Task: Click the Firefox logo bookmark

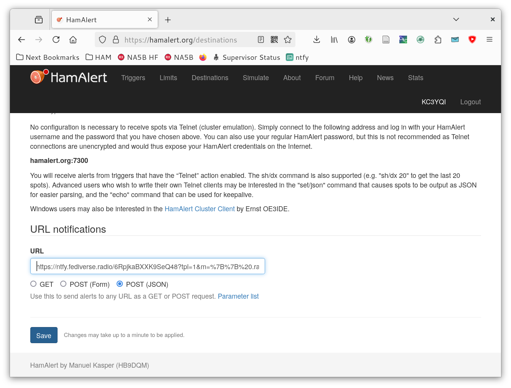Action: click(203, 57)
